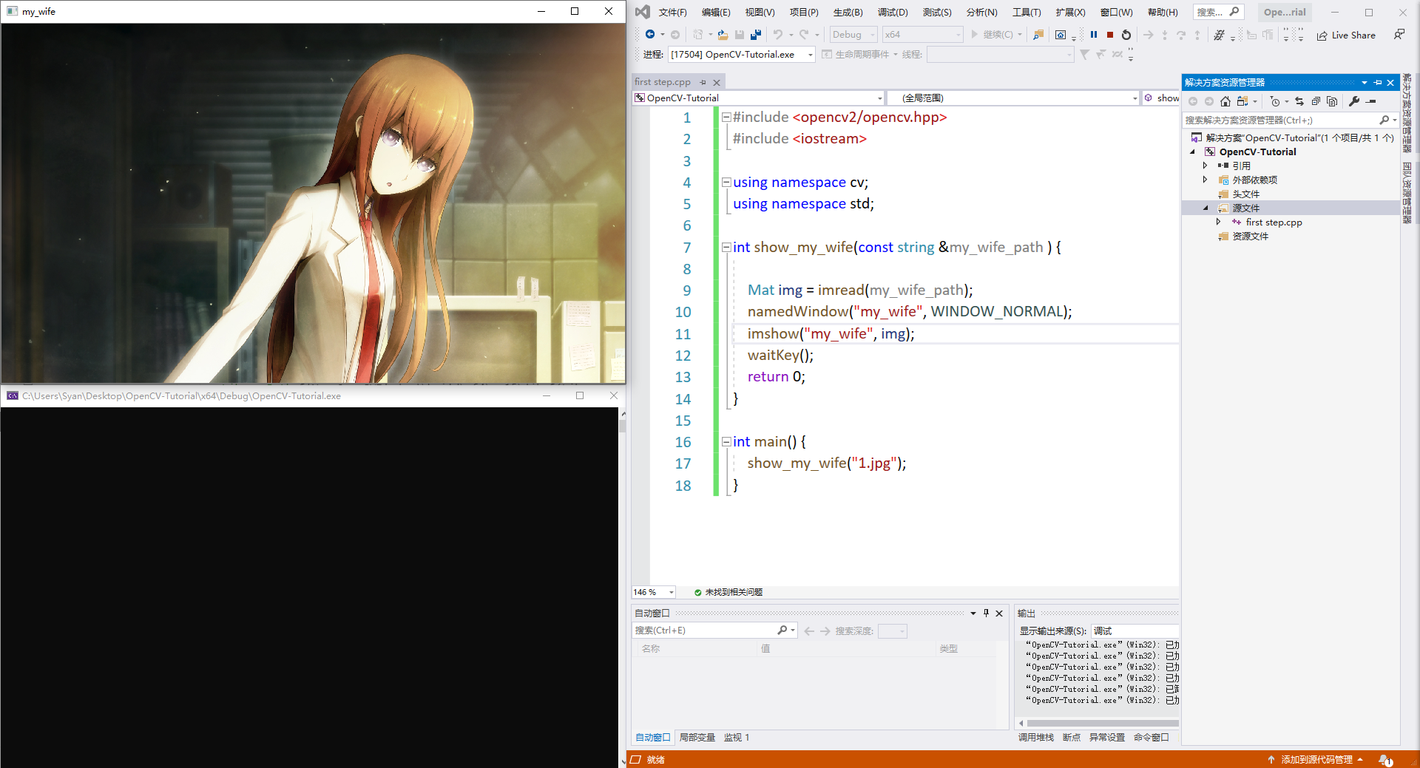Viewport: 1420px width, 768px height.
Task: Click Collapse All icon in Solution Explorer
Action: tap(1316, 101)
